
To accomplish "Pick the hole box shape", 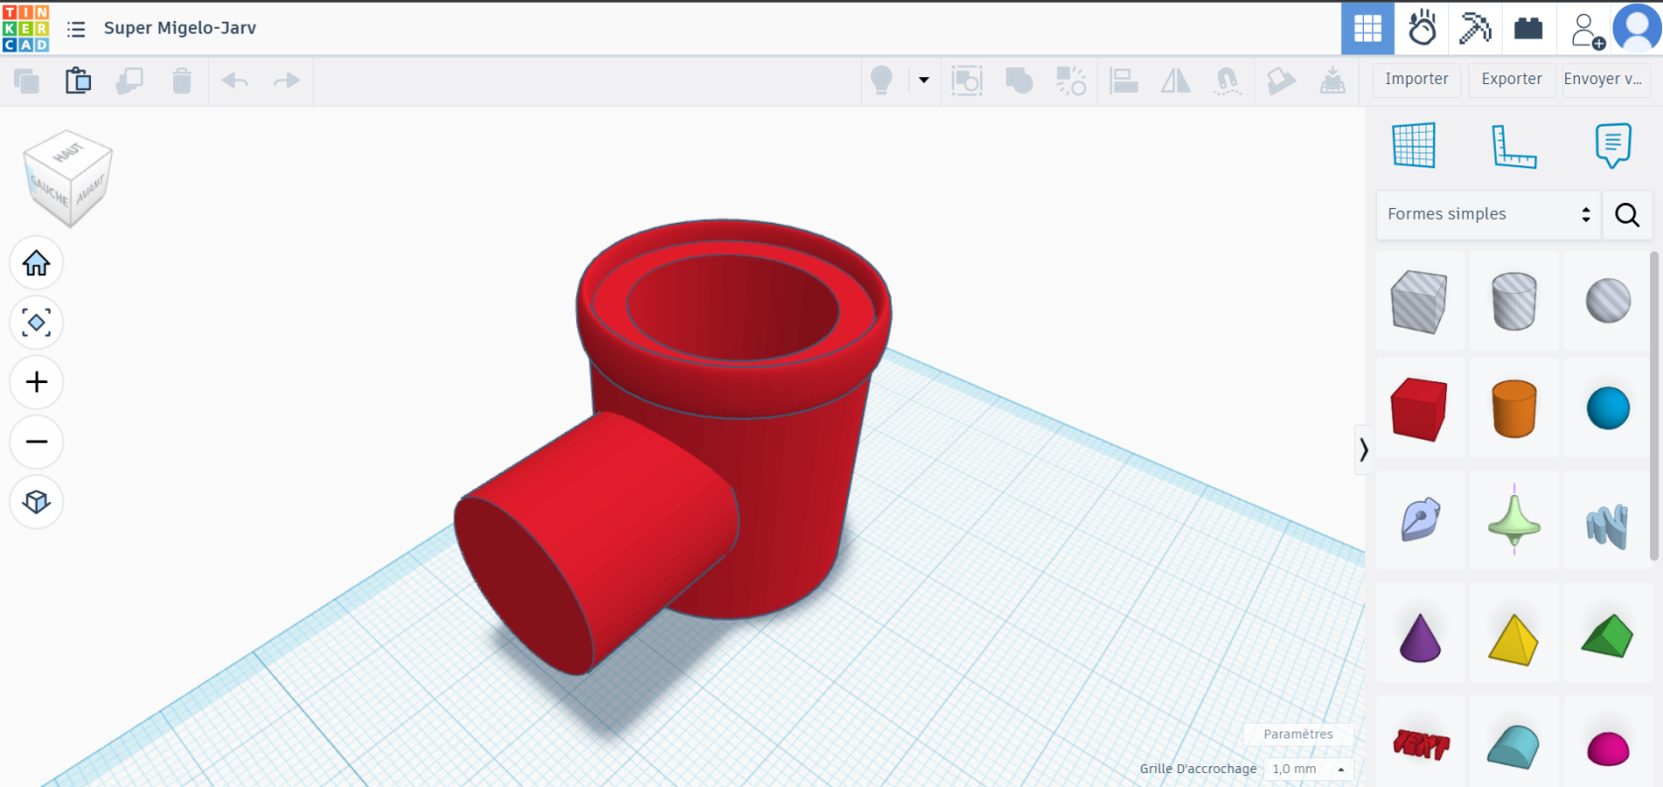I will tap(1419, 301).
